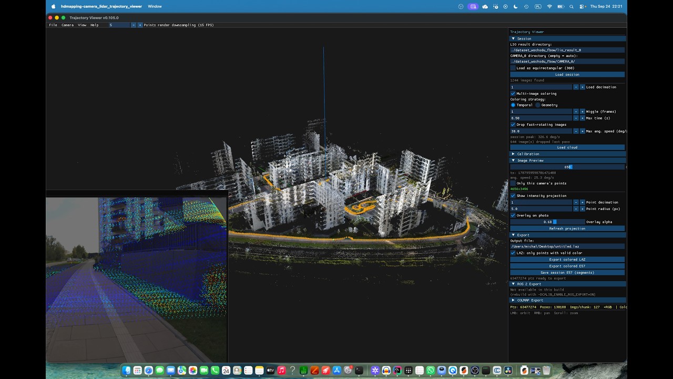Click the minus button beside Wiggle (frames)
Screen dimensions: 673x379
(x=576, y=112)
